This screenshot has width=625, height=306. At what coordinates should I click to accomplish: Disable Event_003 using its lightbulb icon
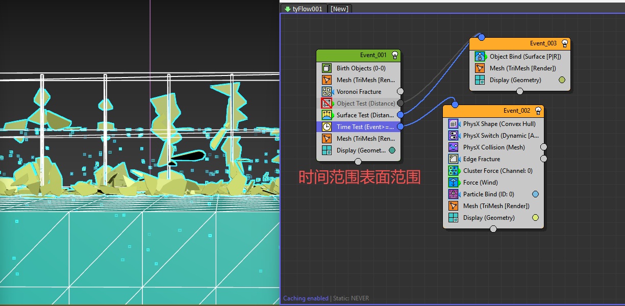565,43
